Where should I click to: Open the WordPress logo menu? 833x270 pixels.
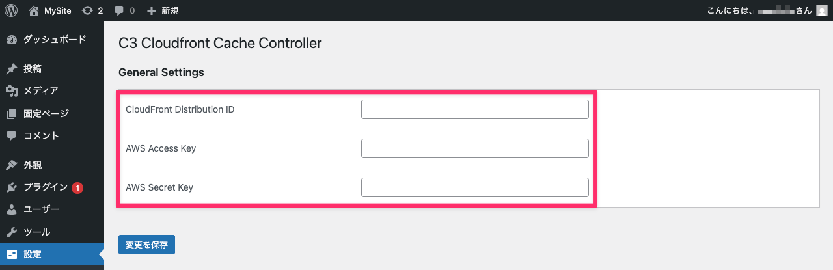11,10
